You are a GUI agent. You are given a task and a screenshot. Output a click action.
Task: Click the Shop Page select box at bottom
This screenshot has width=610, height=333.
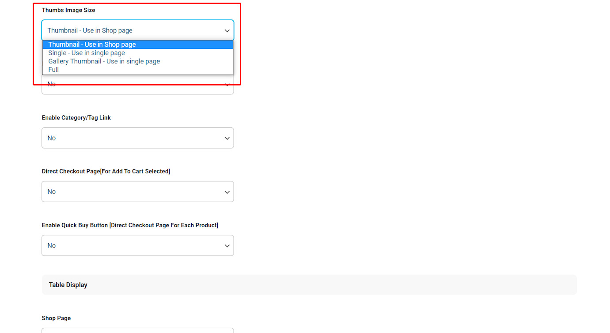[137, 330]
